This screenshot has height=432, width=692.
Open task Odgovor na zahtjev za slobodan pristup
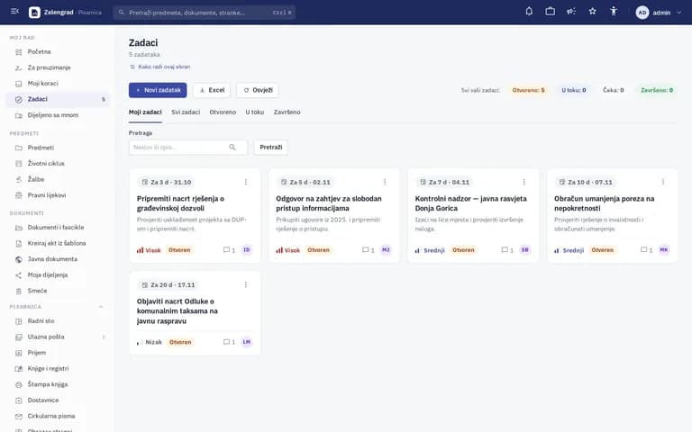click(329, 203)
